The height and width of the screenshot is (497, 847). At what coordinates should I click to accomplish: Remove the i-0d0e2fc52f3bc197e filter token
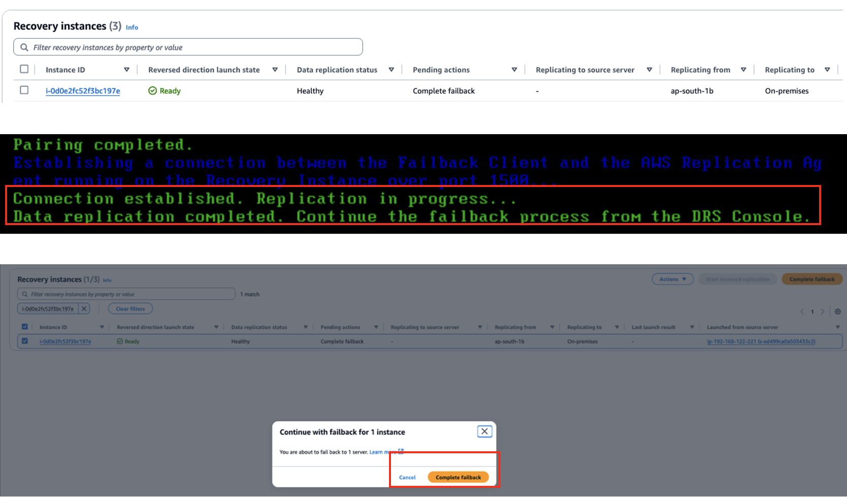tap(84, 308)
